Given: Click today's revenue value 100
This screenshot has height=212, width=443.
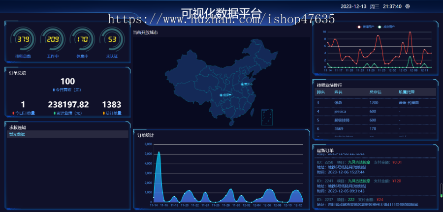Looking at the screenshot, I should [x=67, y=82].
